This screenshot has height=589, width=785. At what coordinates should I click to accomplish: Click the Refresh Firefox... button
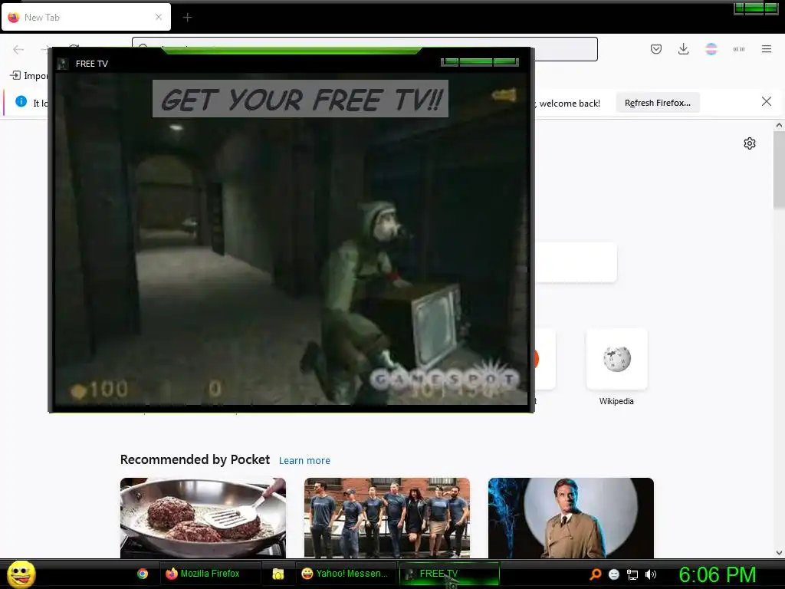[x=657, y=103]
